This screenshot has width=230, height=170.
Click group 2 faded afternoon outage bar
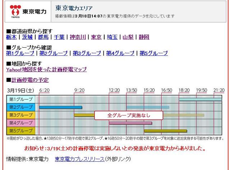click(148, 107)
